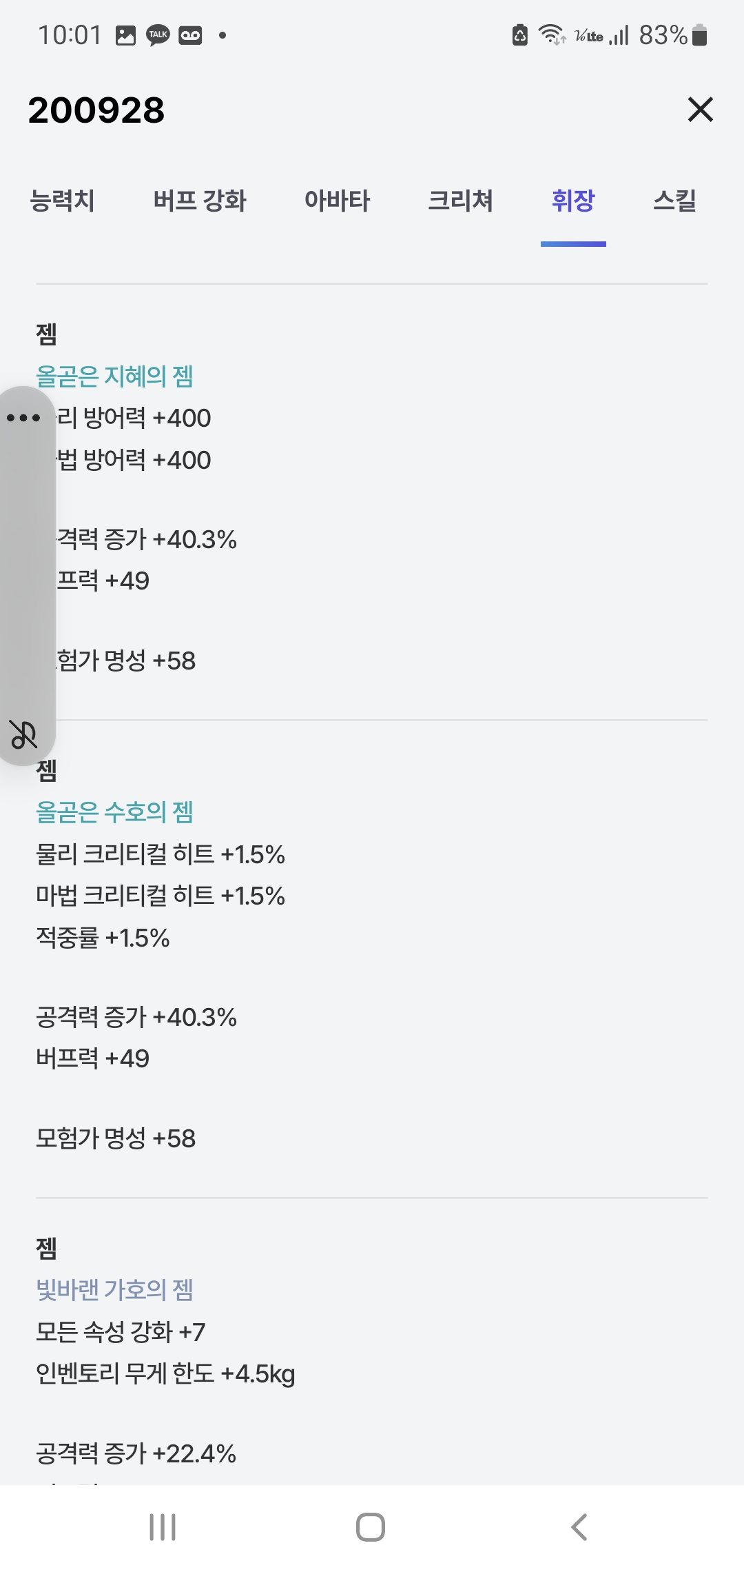Go to the 크리쳐 tab
The image size is (744, 1572).
460,201
